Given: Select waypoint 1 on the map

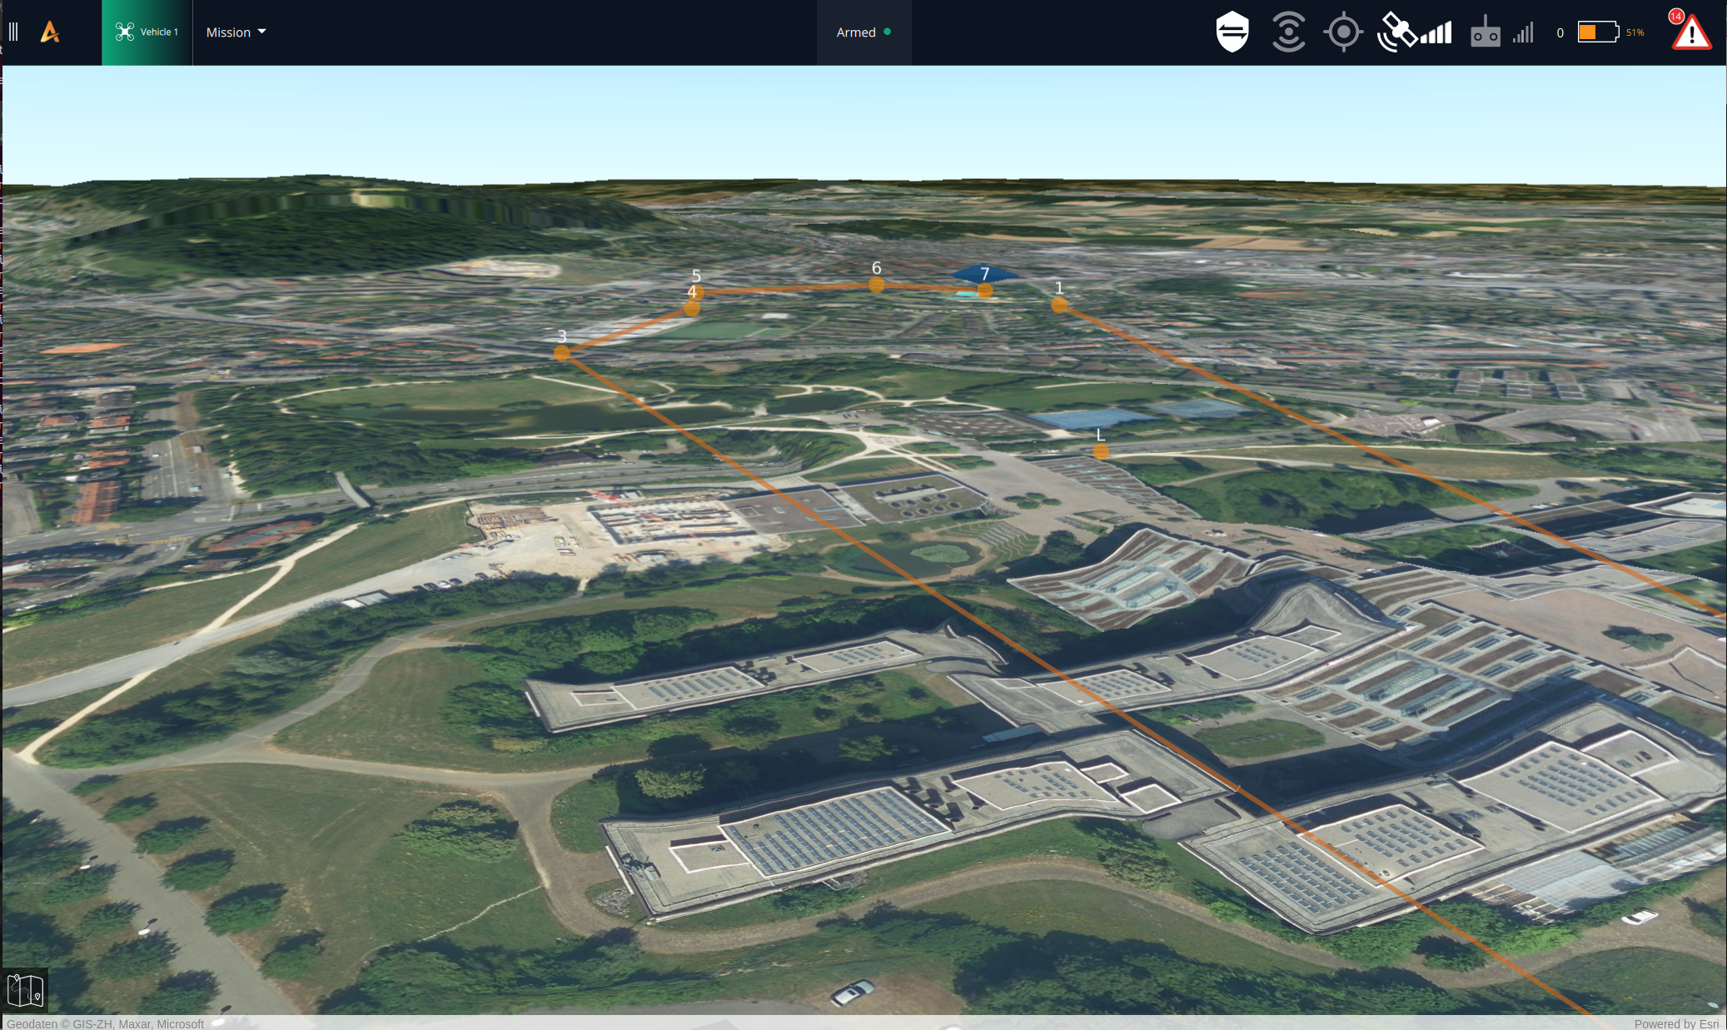Looking at the screenshot, I should coord(1058,305).
